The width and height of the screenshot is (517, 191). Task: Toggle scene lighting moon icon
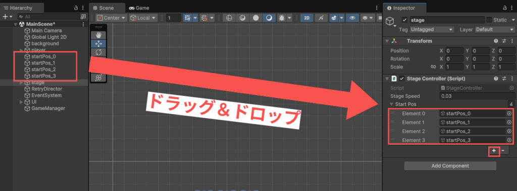(269, 18)
